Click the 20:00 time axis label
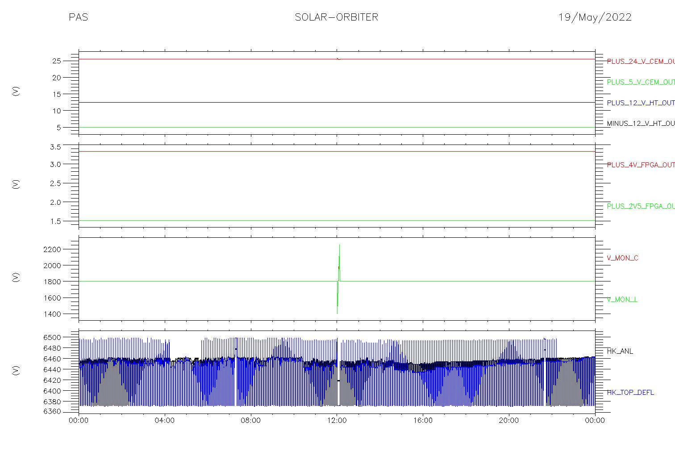 [508, 421]
